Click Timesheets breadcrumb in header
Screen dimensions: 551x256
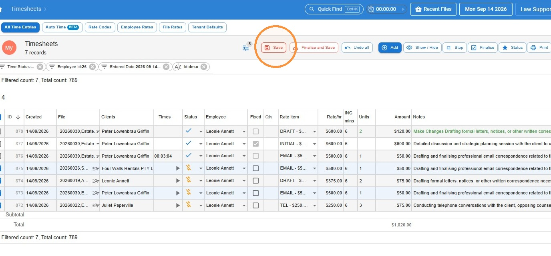tap(26, 9)
